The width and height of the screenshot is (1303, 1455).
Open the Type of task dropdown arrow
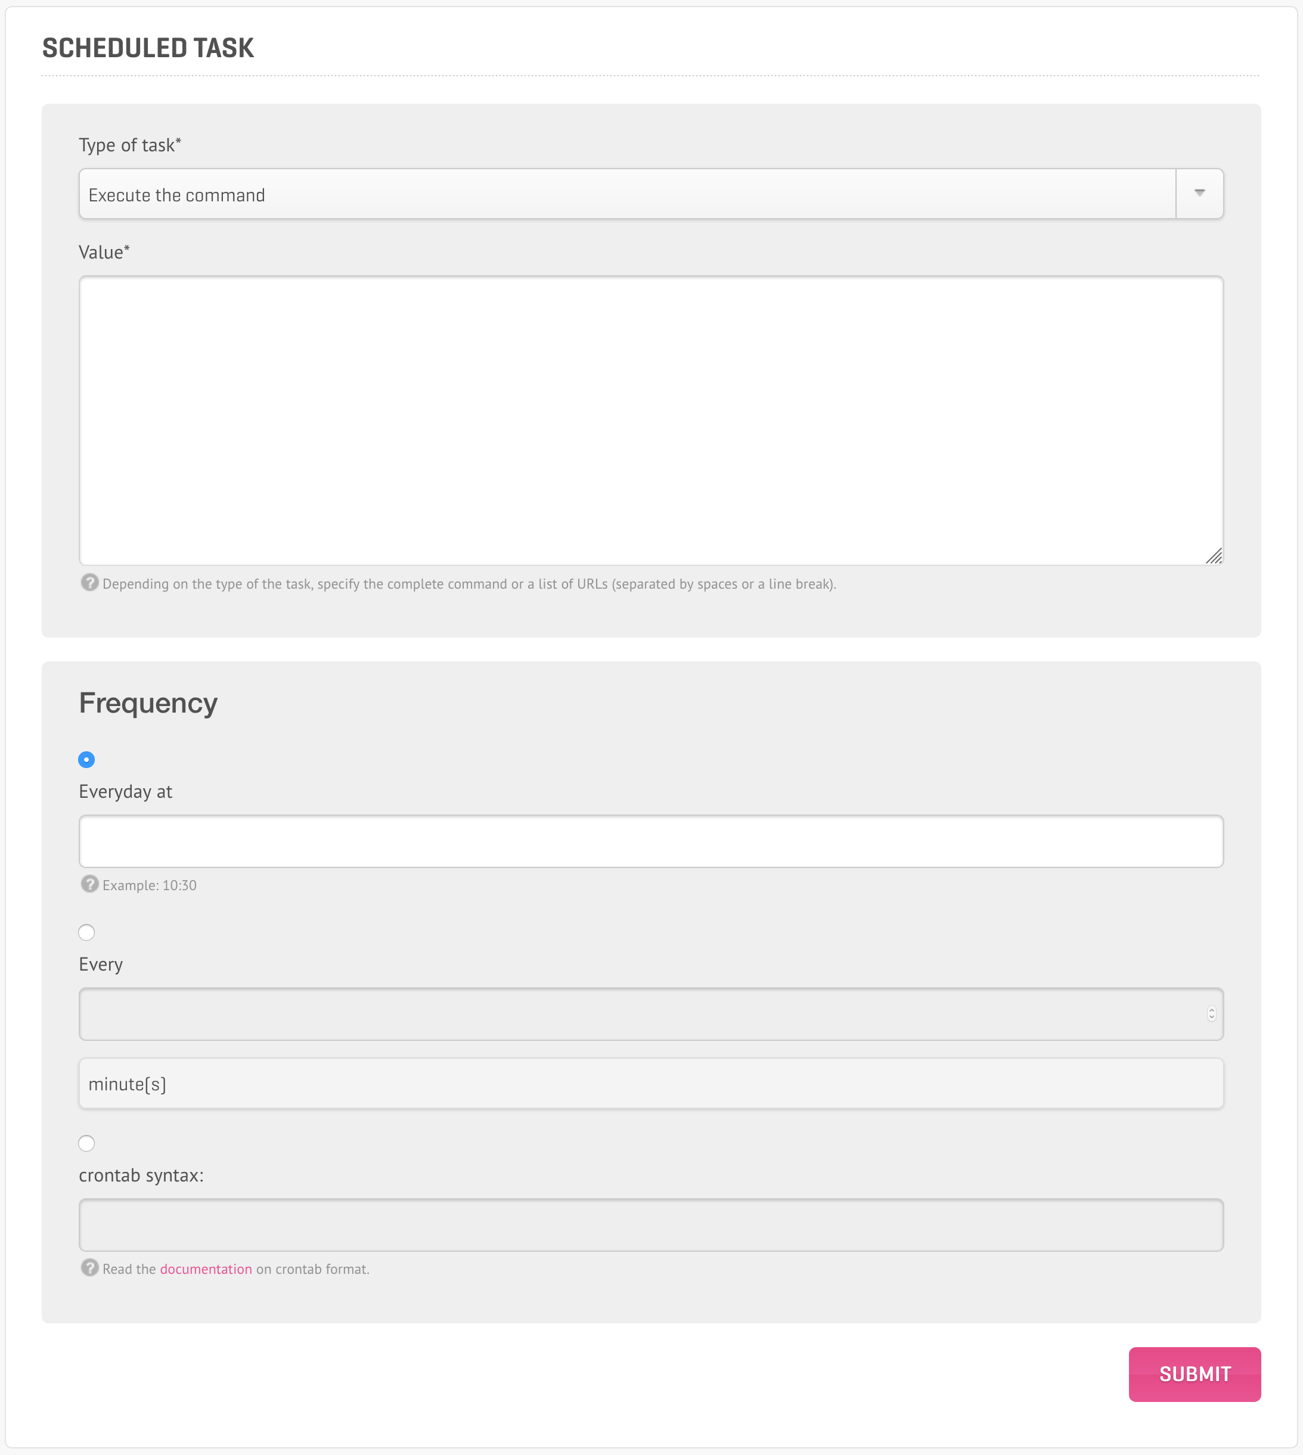click(1200, 193)
